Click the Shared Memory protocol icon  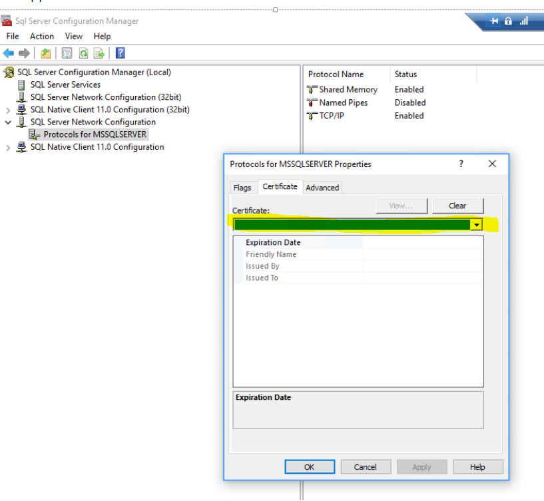pos(312,89)
